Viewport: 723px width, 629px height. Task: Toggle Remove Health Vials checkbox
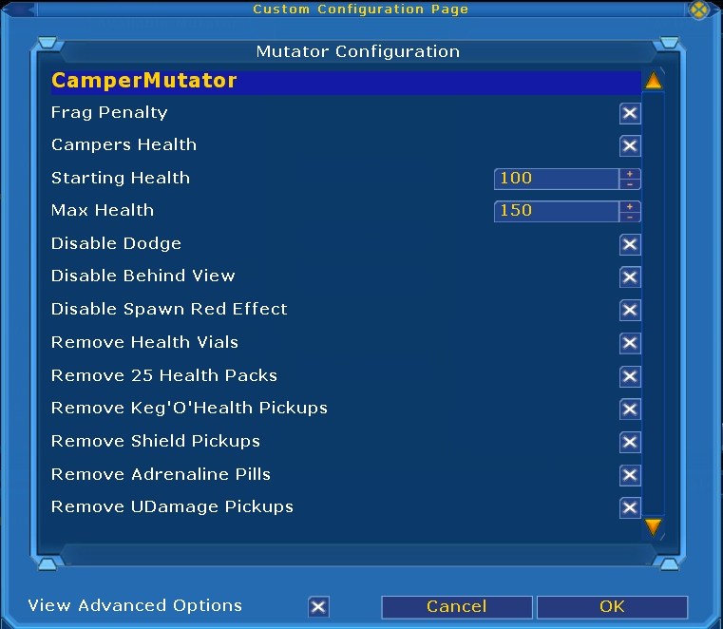pos(630,343)
